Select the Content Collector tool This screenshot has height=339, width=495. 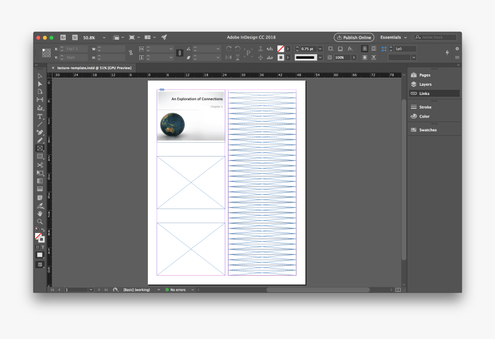coord(40,108)
